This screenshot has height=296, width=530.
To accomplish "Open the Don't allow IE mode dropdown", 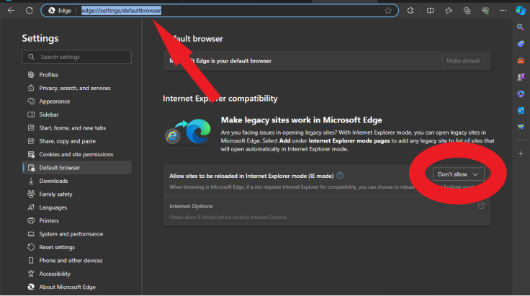I will [x=458, y=174].
